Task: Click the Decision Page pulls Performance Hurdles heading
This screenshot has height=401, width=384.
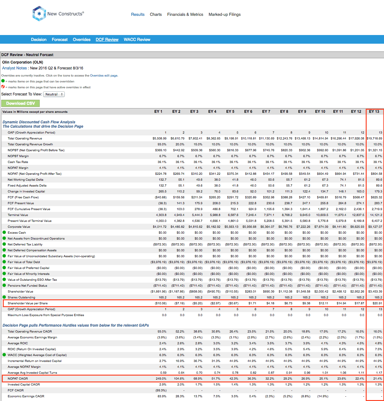Action: click(76, 325)
